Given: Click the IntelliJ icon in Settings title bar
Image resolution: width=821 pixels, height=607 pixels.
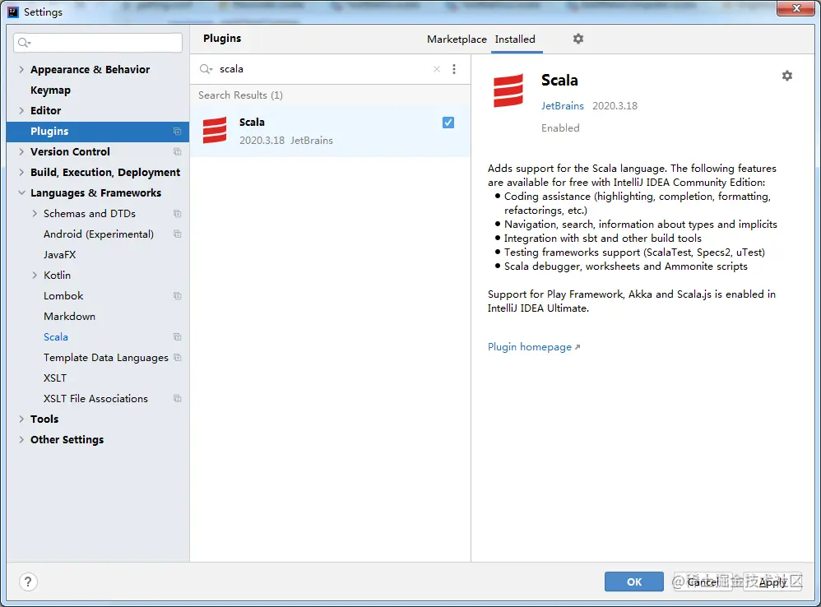Looking at the screenshot, I should point(13,12).
